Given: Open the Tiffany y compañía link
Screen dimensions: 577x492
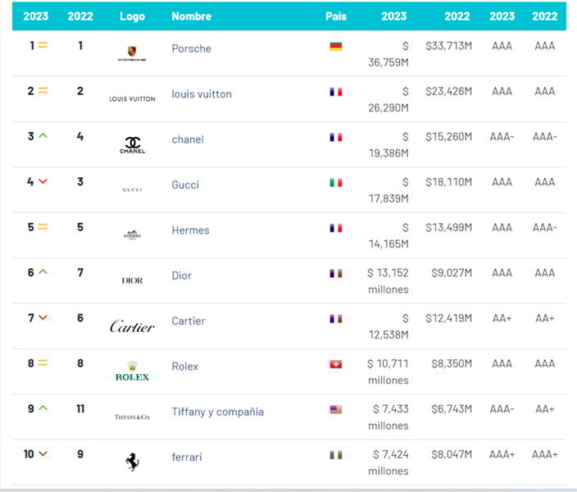Looking at the screenshot, I should 217,412.
